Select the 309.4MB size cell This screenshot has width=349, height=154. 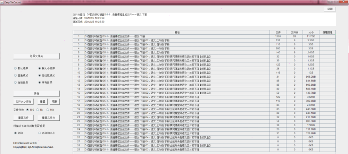311,101
